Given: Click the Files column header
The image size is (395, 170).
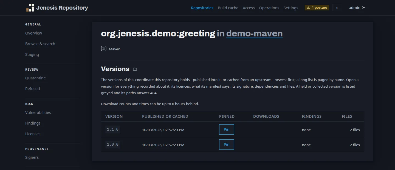Looking at the screenshot, I should point(347,116).
